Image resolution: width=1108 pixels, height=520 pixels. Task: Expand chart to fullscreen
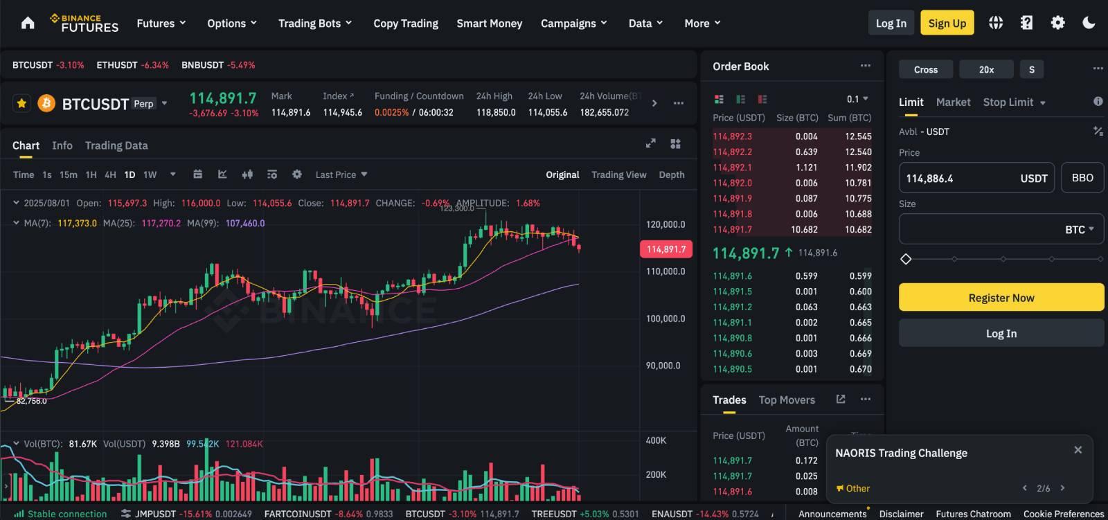coord(650,143)
